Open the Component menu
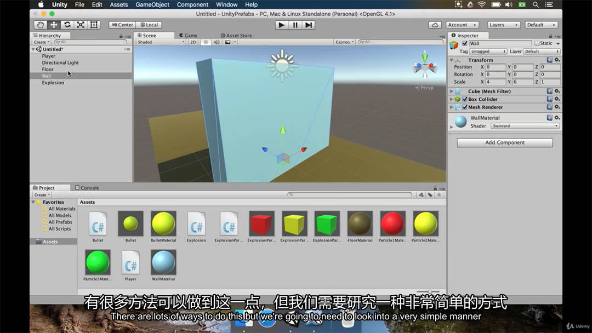This screenshot has width=592, height=333. coord(192,4)
